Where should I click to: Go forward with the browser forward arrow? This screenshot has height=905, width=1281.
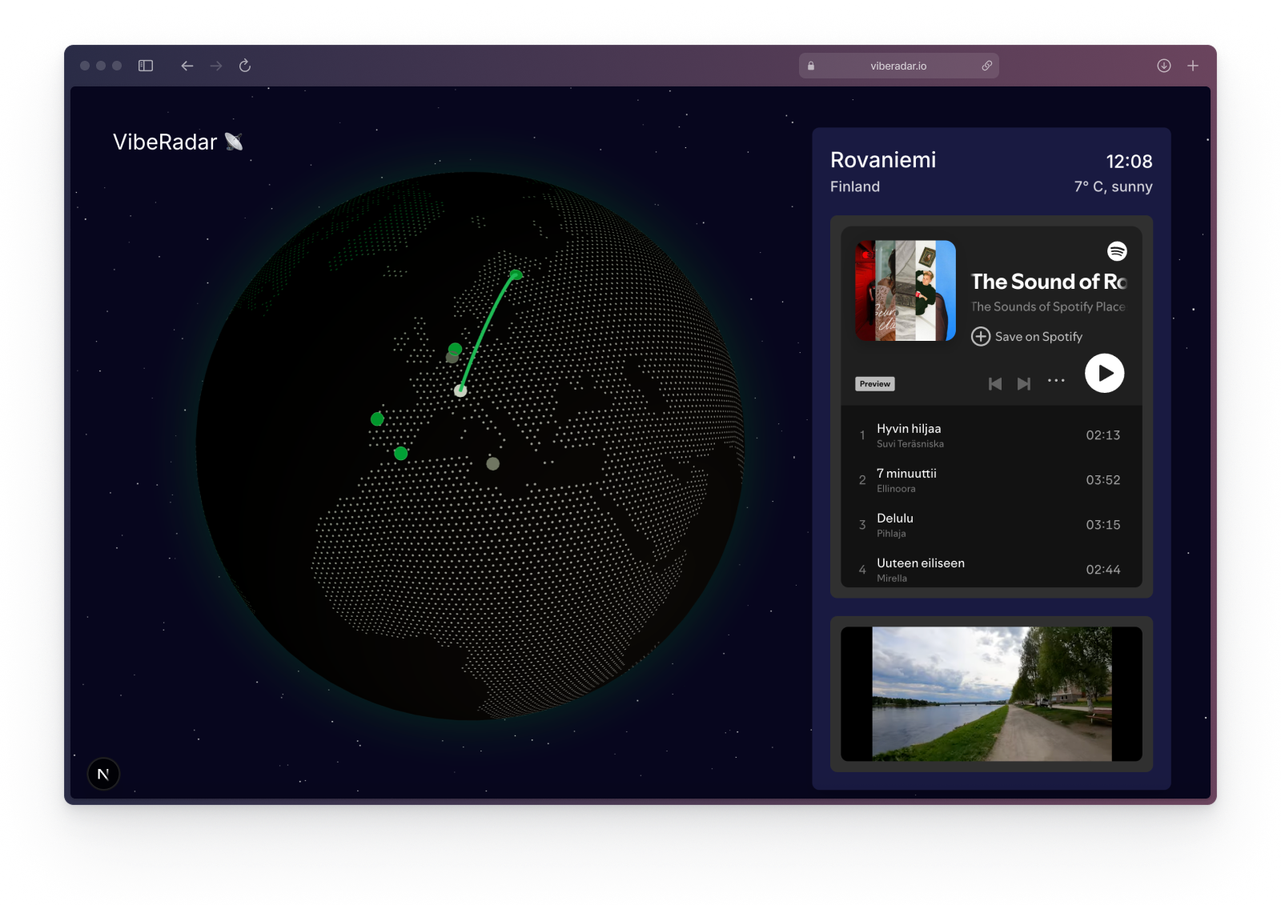(216, 66)
